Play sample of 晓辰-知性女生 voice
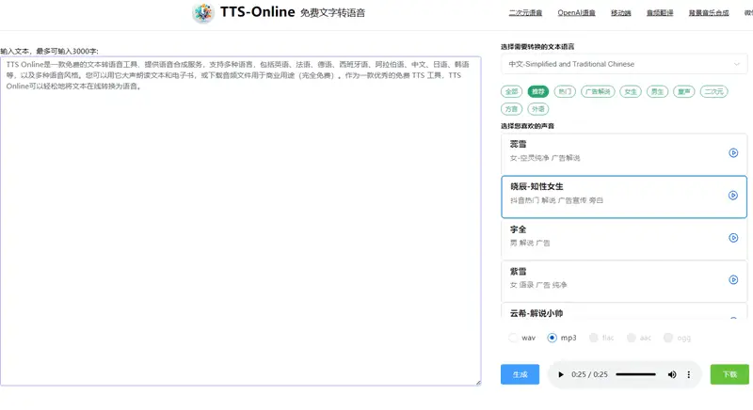This screenshot has height=410, width=753. pos(733,196)
